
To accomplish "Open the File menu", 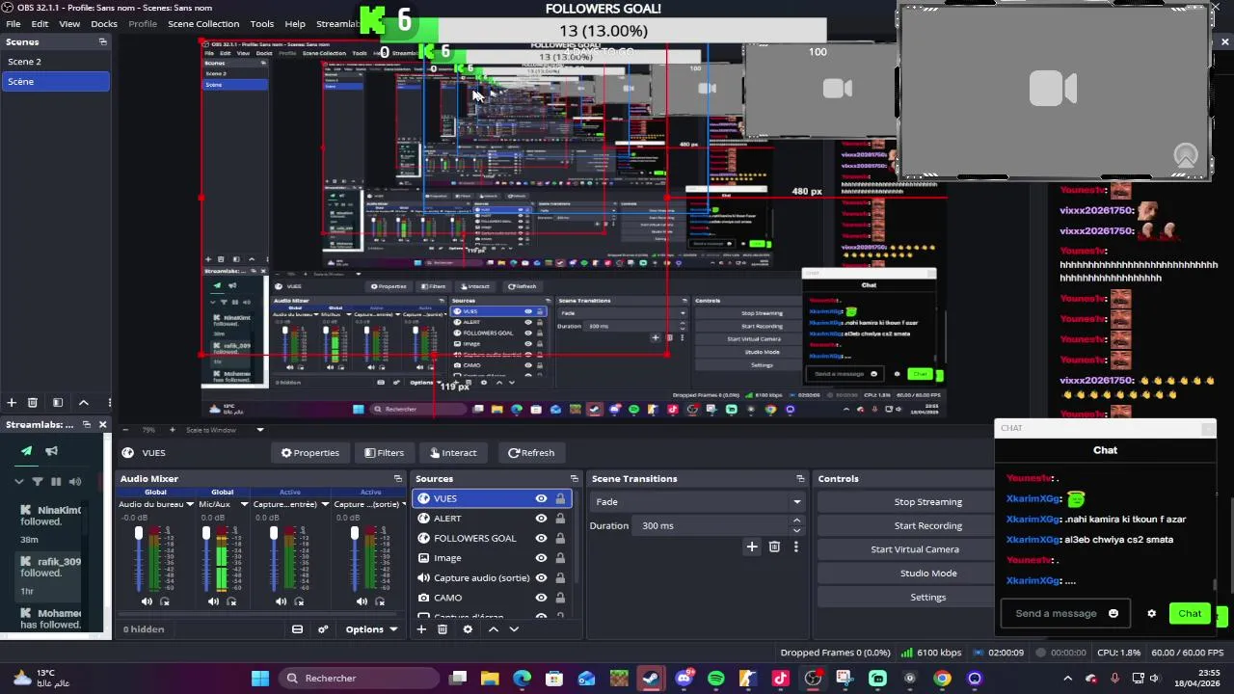I will point(13,23).
